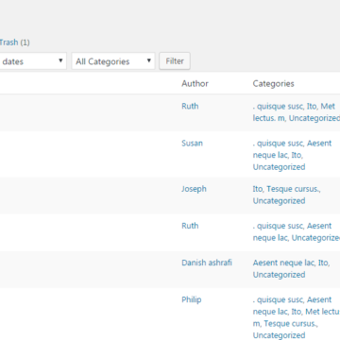Open the All Categories dropdown
Image resolution: width=340 pixels, height=340 pixels.
[113, 61]
